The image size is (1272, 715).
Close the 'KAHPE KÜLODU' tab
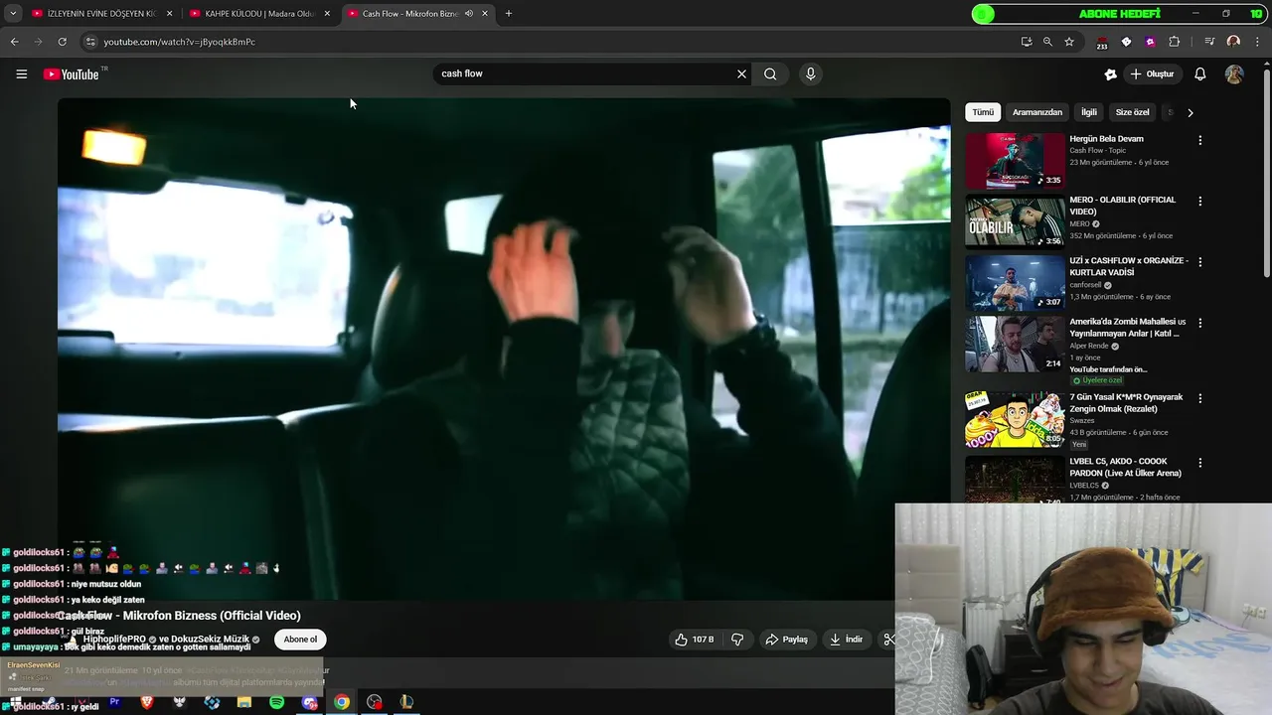point(327,14)
